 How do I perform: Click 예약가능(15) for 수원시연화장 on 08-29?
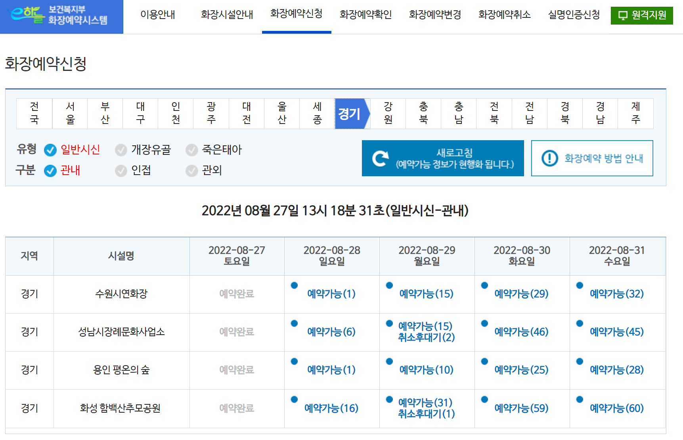click(426, 294)
